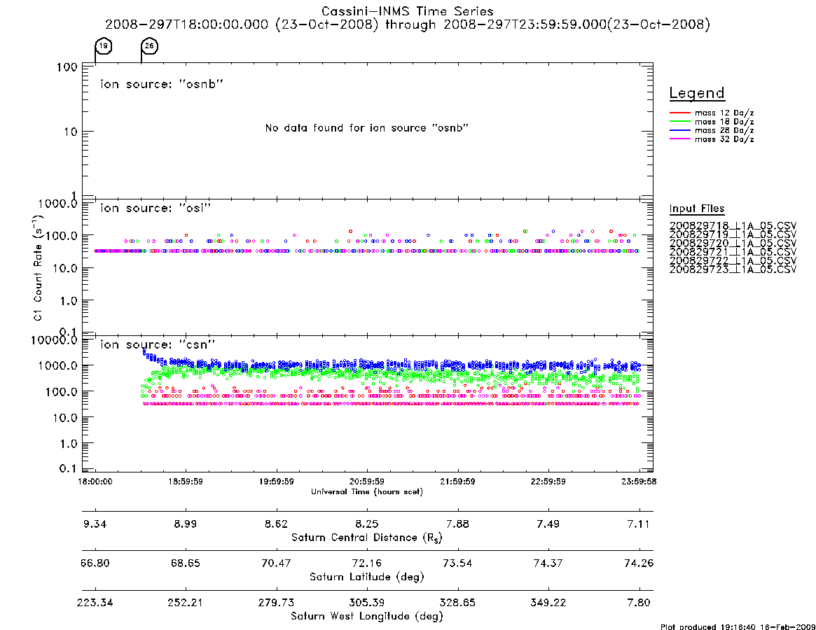
Task: Click the 66.80 latitude value
Action: click(95, 563)
